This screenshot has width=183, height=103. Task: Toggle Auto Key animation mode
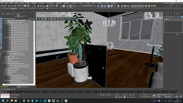(159, 95)
